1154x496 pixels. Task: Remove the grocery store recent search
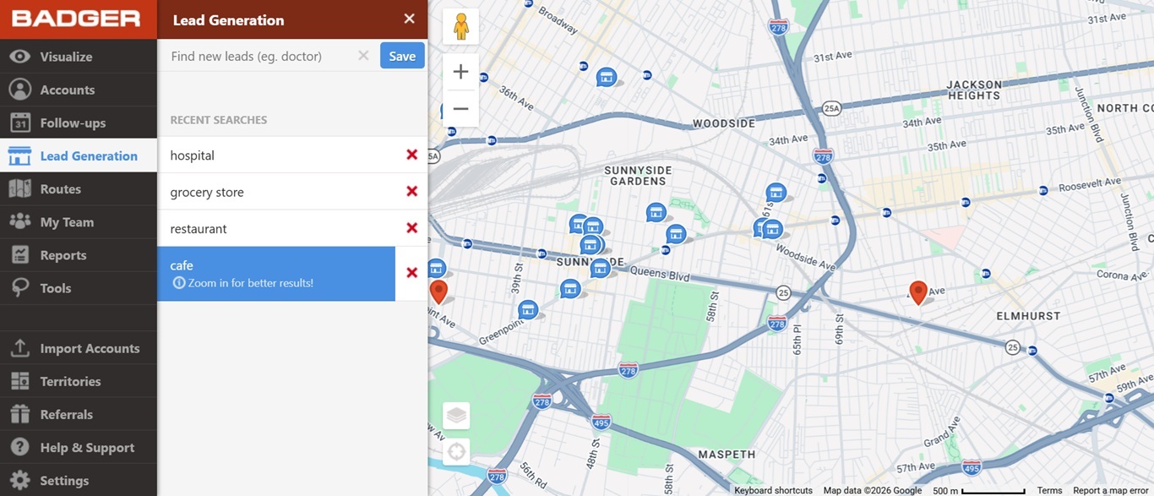411,192
